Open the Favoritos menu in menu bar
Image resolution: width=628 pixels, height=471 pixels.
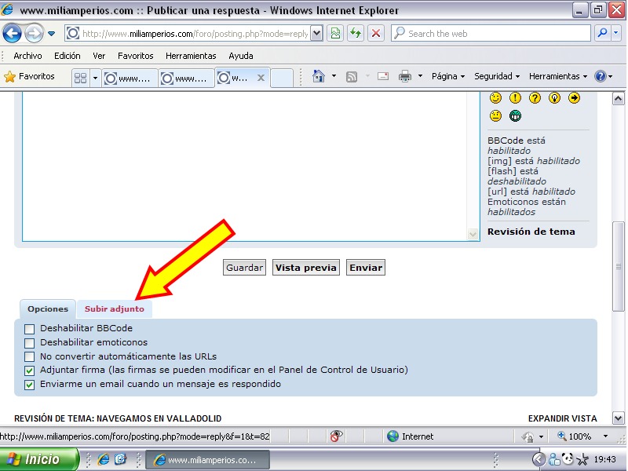click(x=136, y=56)
